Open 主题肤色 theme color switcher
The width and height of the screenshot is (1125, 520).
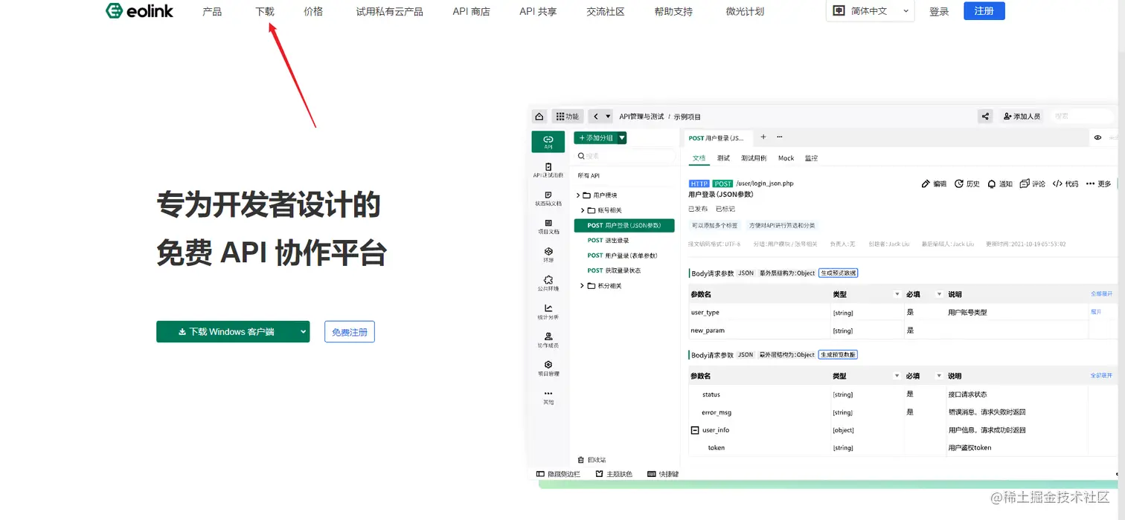[614, 473]
